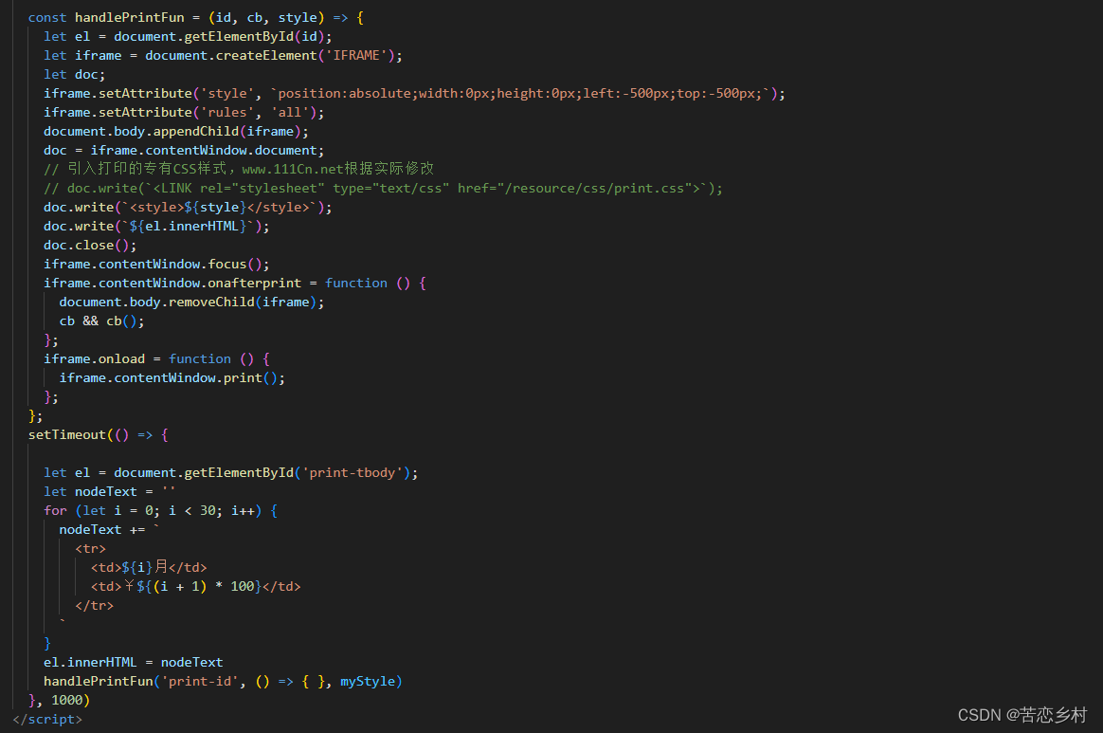
Task: Click the 'iframe.onload = function' line
Action: click(x=156, y=359)
